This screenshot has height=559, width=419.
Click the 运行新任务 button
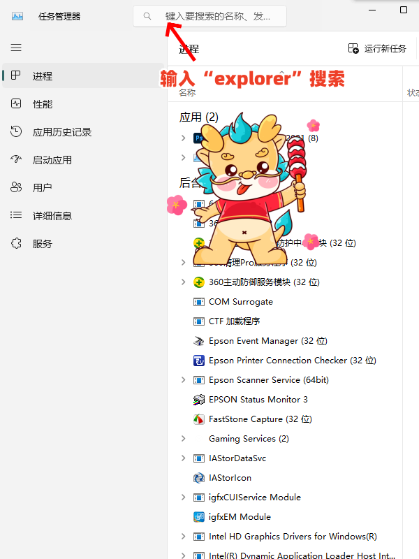377,48
